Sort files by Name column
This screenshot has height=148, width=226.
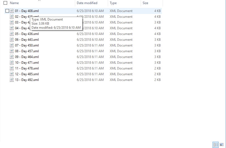point(14,3)
